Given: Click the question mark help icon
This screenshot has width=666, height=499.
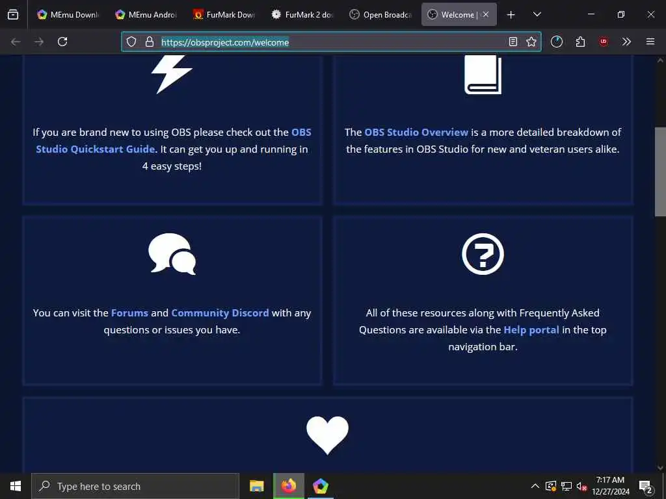Looking at the screenshot, I should click(483, 254).
